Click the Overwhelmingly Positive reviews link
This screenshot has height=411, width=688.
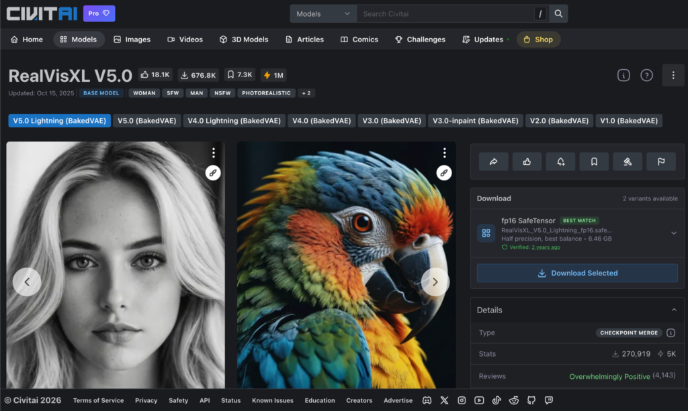609,376
